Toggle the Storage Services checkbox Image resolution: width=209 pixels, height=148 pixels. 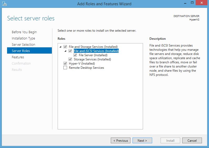[x=70, y=59]
